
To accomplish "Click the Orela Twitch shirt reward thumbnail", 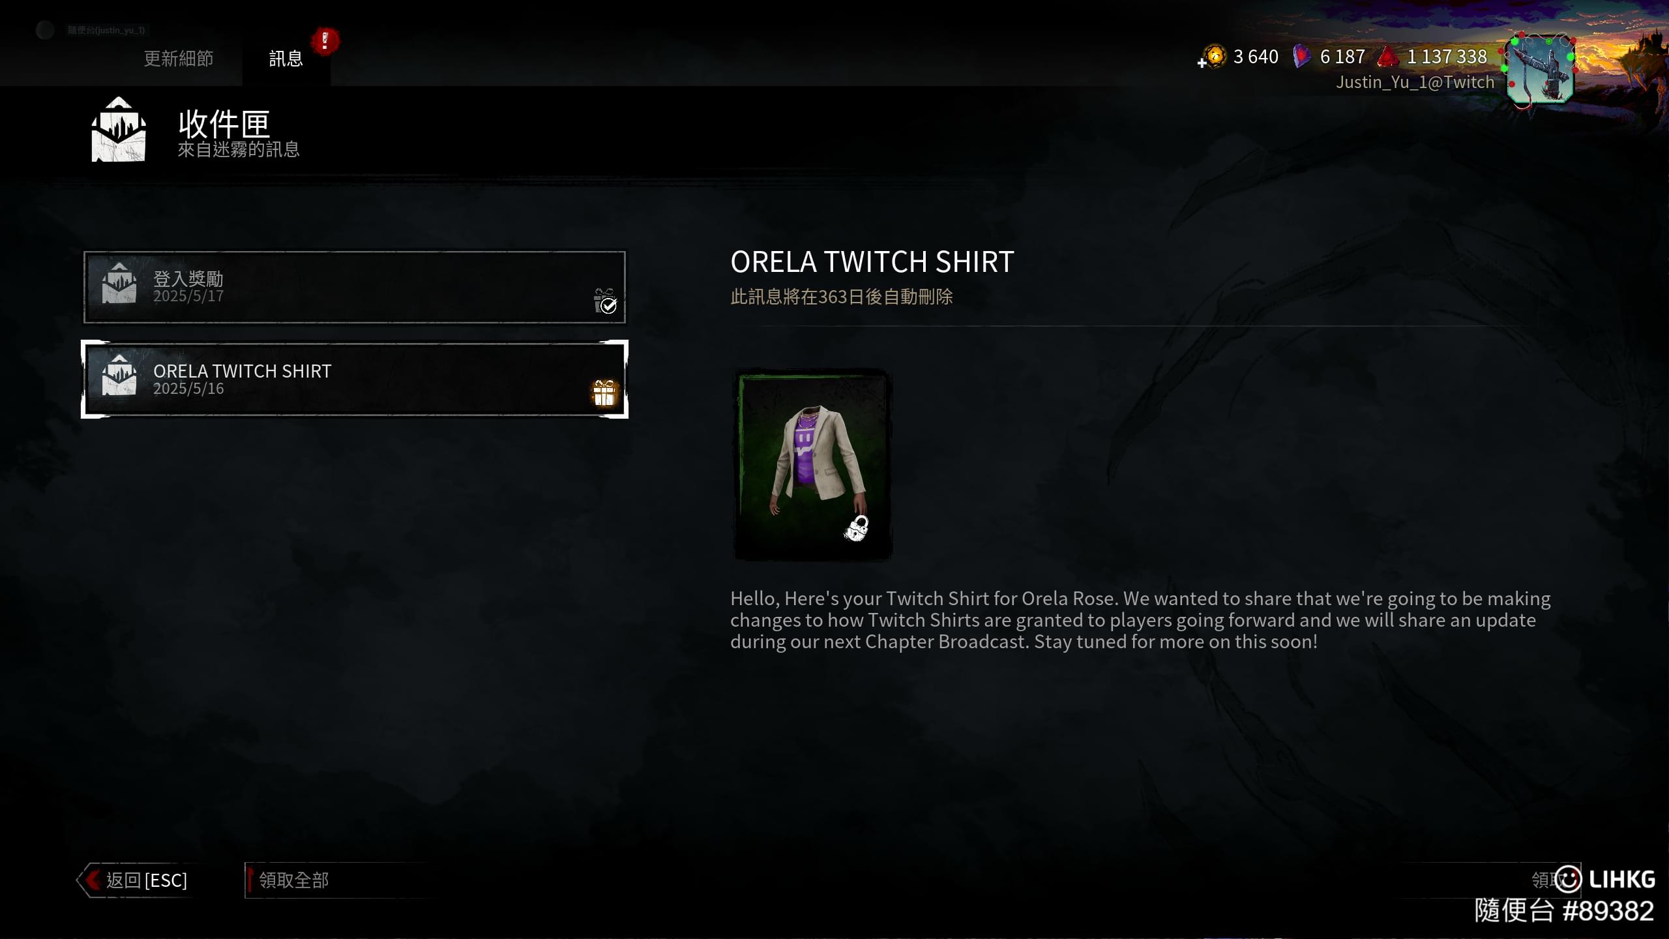I will tap(813, 464).
